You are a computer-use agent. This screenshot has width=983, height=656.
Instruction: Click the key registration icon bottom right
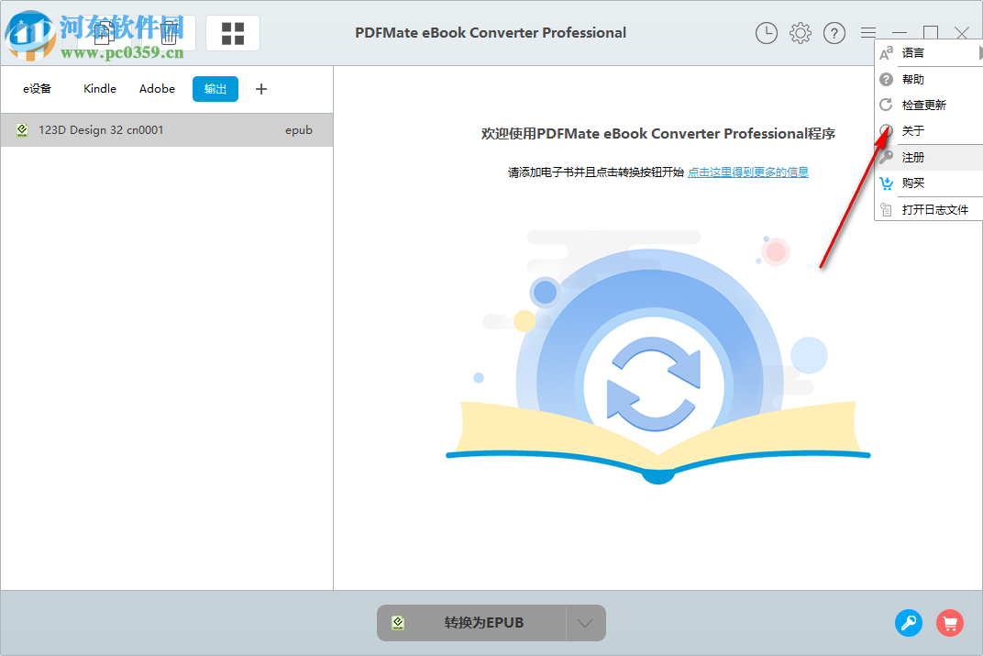tap(909, 623)
